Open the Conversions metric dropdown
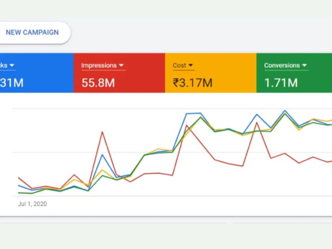Screen dimensions: 332x249 point(305,65)
